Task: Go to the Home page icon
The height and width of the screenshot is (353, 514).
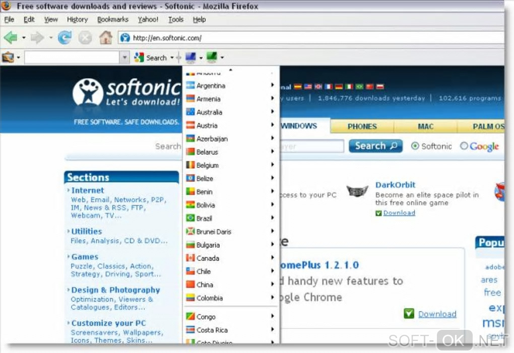Action: 105,38
